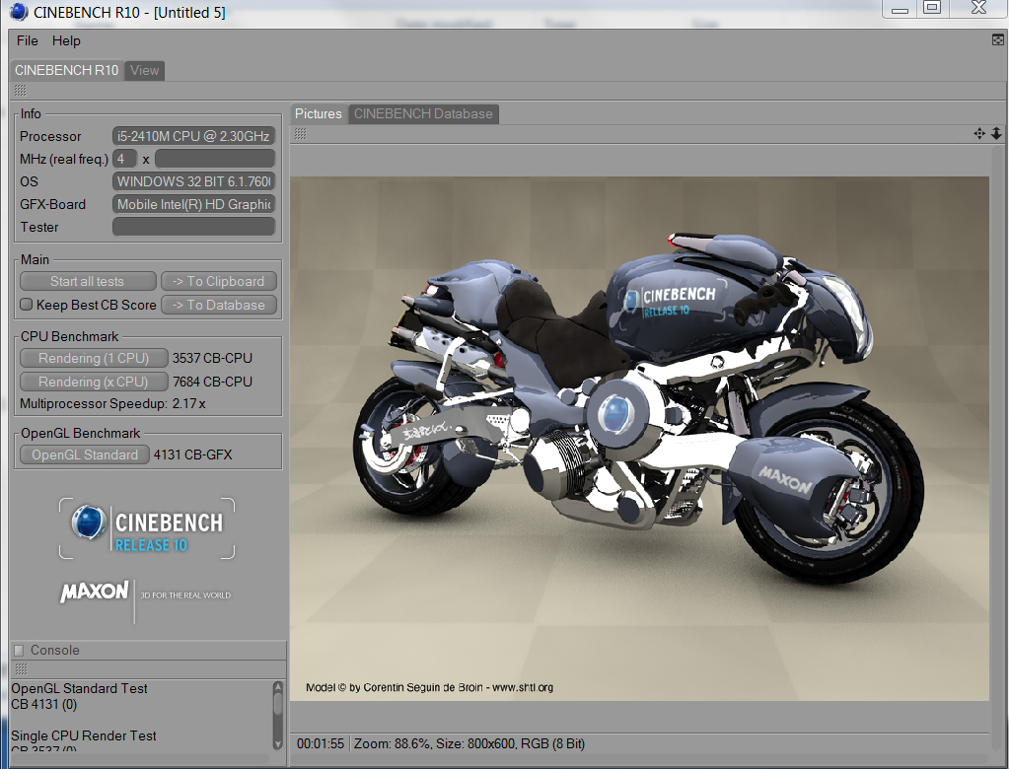Click the grip handle below Console

pos(21,669)
